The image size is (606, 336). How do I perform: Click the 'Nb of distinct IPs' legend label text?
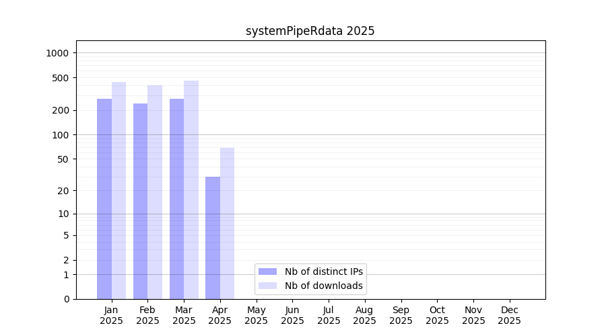tap(324, 271)
